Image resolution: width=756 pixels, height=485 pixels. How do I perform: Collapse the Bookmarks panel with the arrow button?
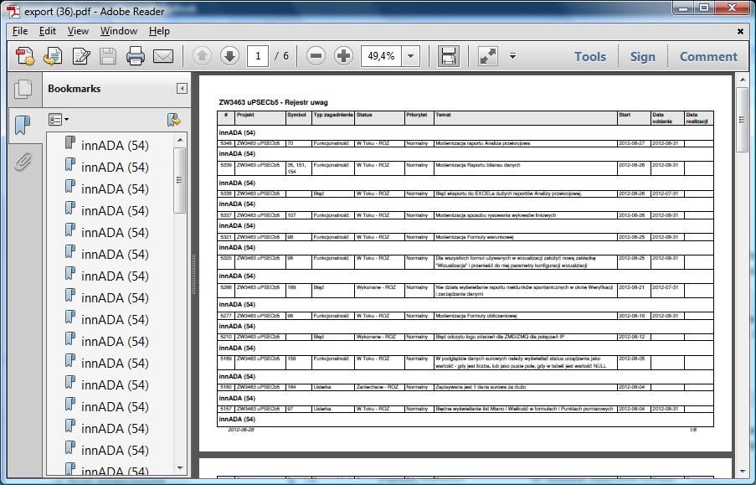point(182,88)
